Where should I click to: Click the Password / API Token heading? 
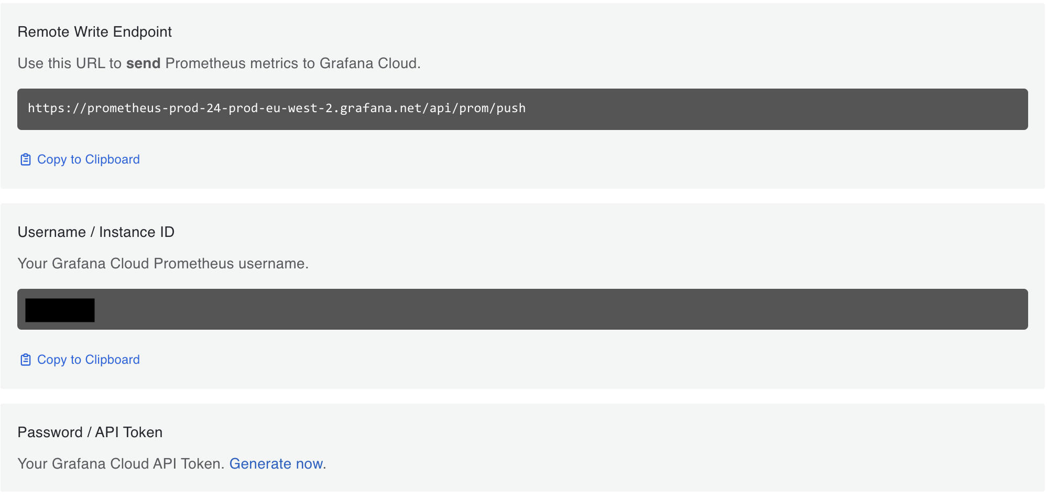pyautogui.click(x=90, y=432)
